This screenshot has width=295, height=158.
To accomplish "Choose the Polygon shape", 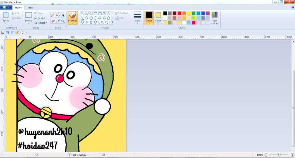I will point(104,14).
